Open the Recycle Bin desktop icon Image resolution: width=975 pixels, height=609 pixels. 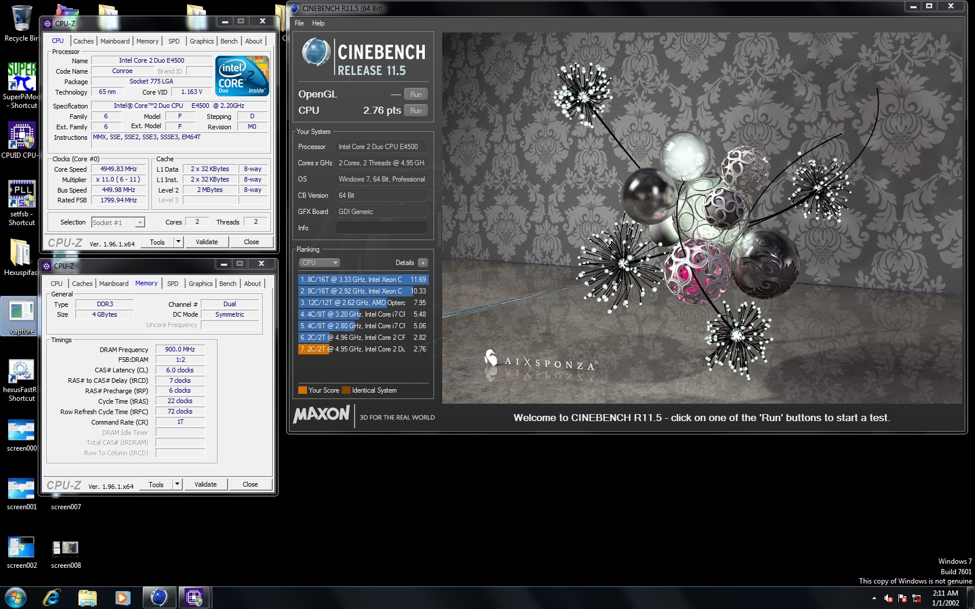(x=21, y=18)
